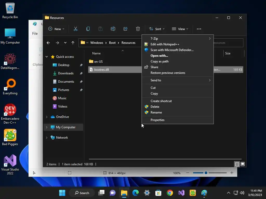Screen dimensions: 266x199
Task: Click the horizontal scrollbar in file list
Action: tap(165, 159)
